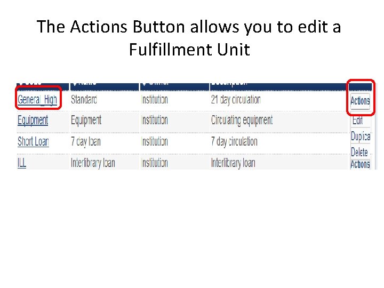Choose Duplicate from the Actions menu
The height and width of the screenshot is (288, 384).
pos(361,137)
